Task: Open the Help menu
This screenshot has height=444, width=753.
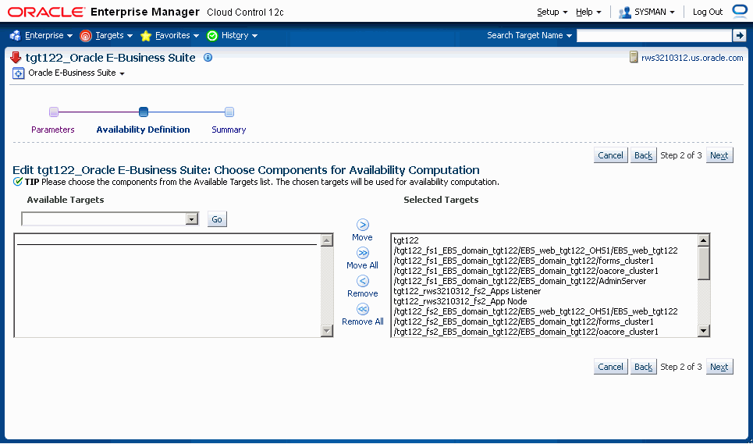Action: click(588, 12)
